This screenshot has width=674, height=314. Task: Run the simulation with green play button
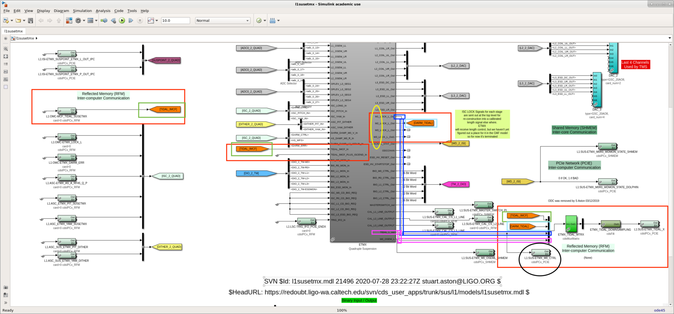(x=122, y=20)
